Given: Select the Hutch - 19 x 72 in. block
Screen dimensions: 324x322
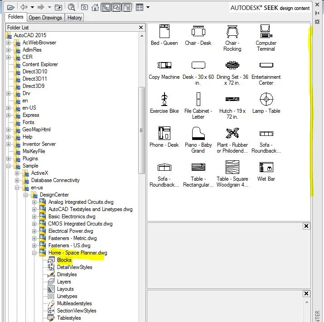Looking at the screenshot, I should coord(232,108).
